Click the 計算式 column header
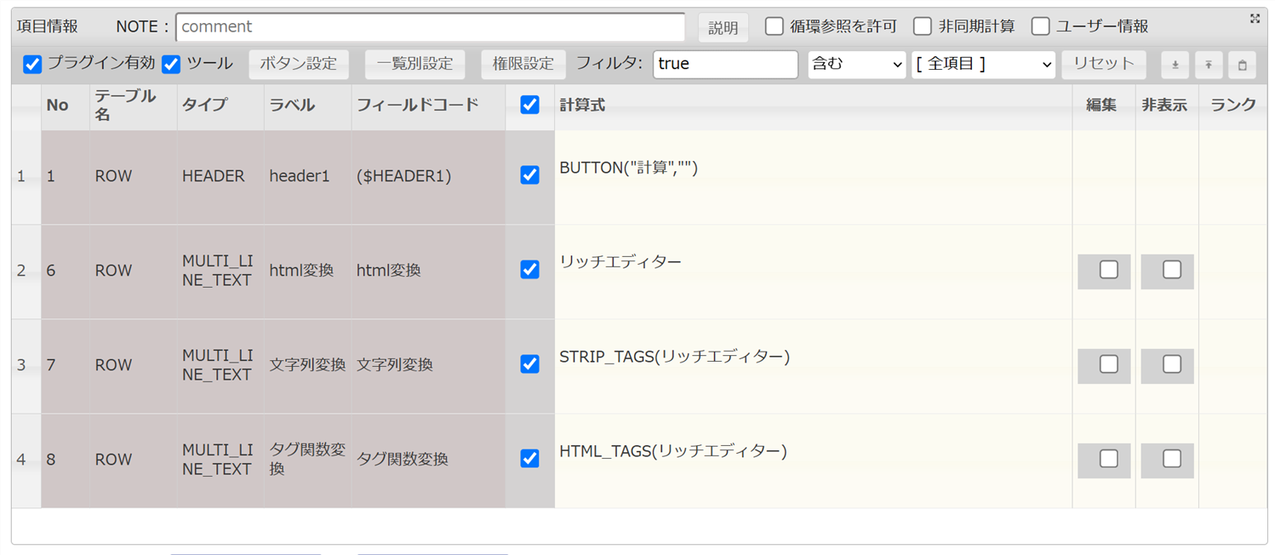The image size is (1275, 555). pyautogui.click(x=814, y=106)
